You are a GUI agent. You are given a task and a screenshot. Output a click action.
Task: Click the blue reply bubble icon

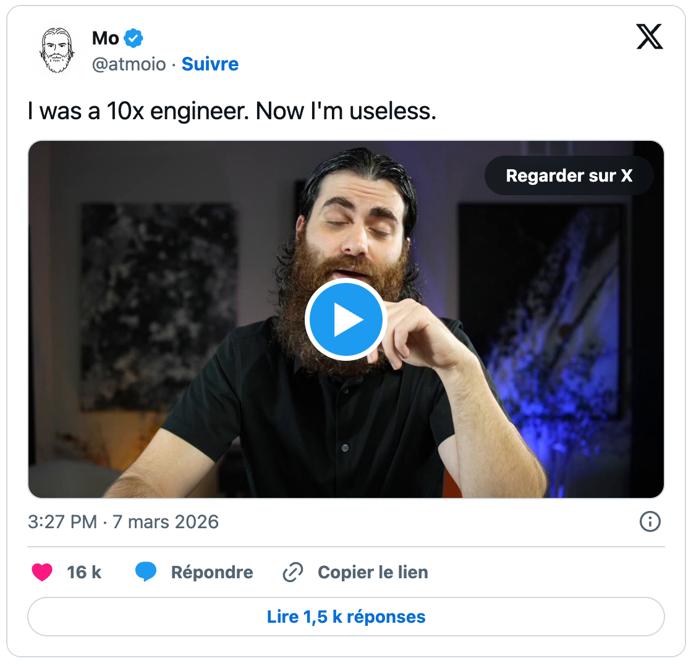point(146,573)
